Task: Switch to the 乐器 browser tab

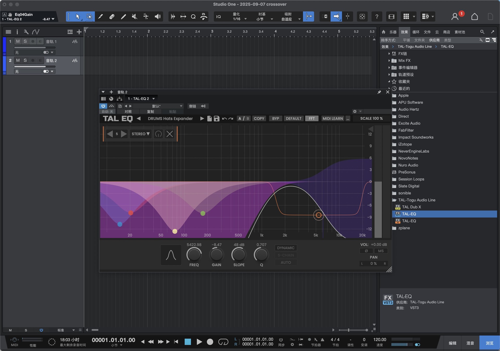Action: (x=393, y=32)
